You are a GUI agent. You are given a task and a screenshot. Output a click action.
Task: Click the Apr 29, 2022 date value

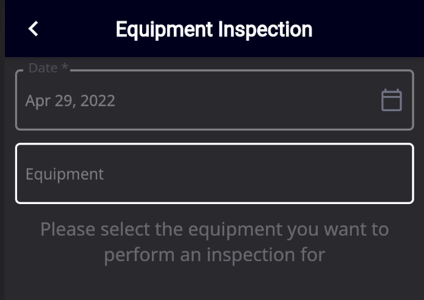(x=70, y=101)
